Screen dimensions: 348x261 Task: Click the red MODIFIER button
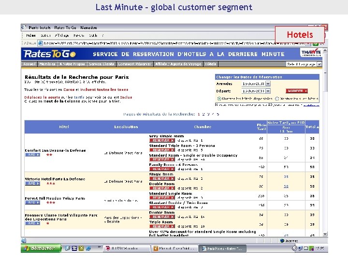(x=297, y=91)
